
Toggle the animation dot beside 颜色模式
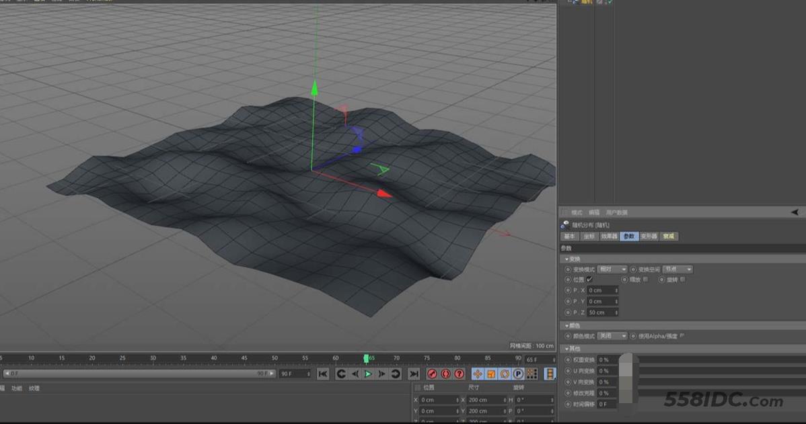tap(568, 336)
